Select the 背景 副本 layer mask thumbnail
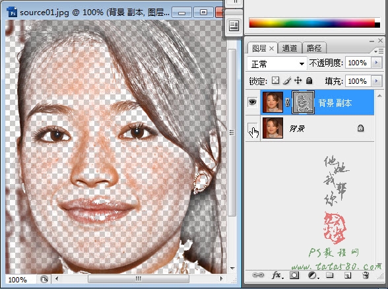Image resolution: width=388 pixels, height=289 pixels. (x=303, y=102)
